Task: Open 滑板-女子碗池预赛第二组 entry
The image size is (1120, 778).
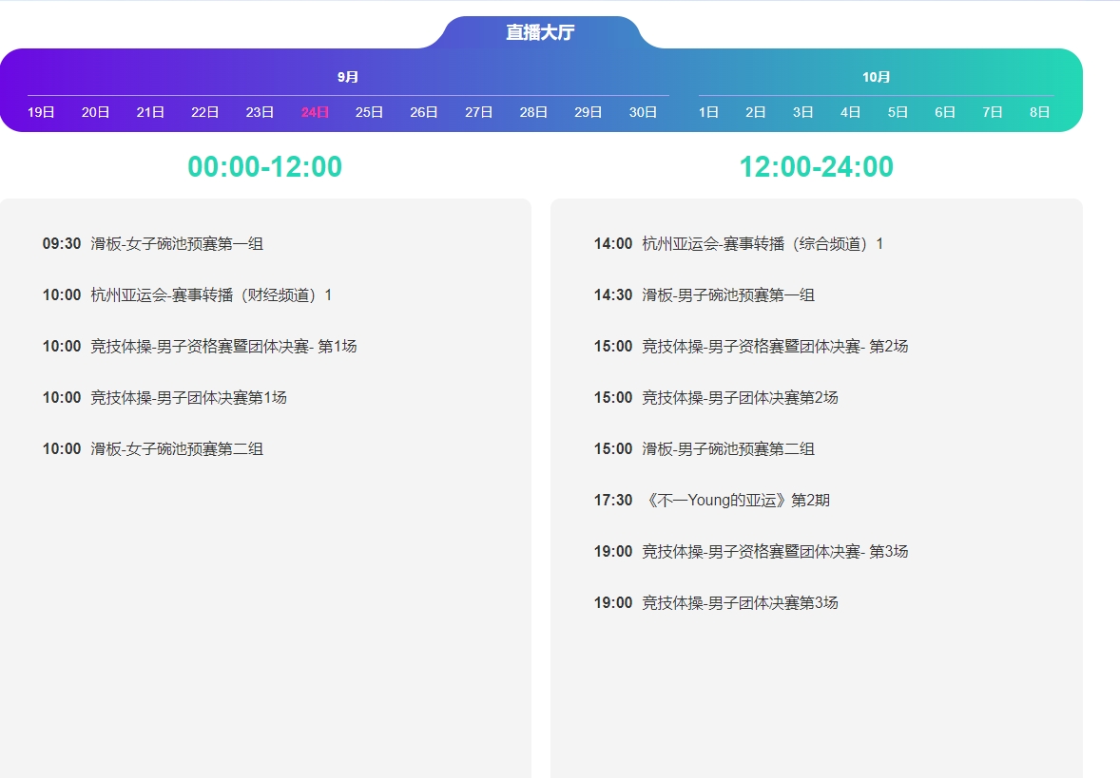Action: click(x=177, y=449)
